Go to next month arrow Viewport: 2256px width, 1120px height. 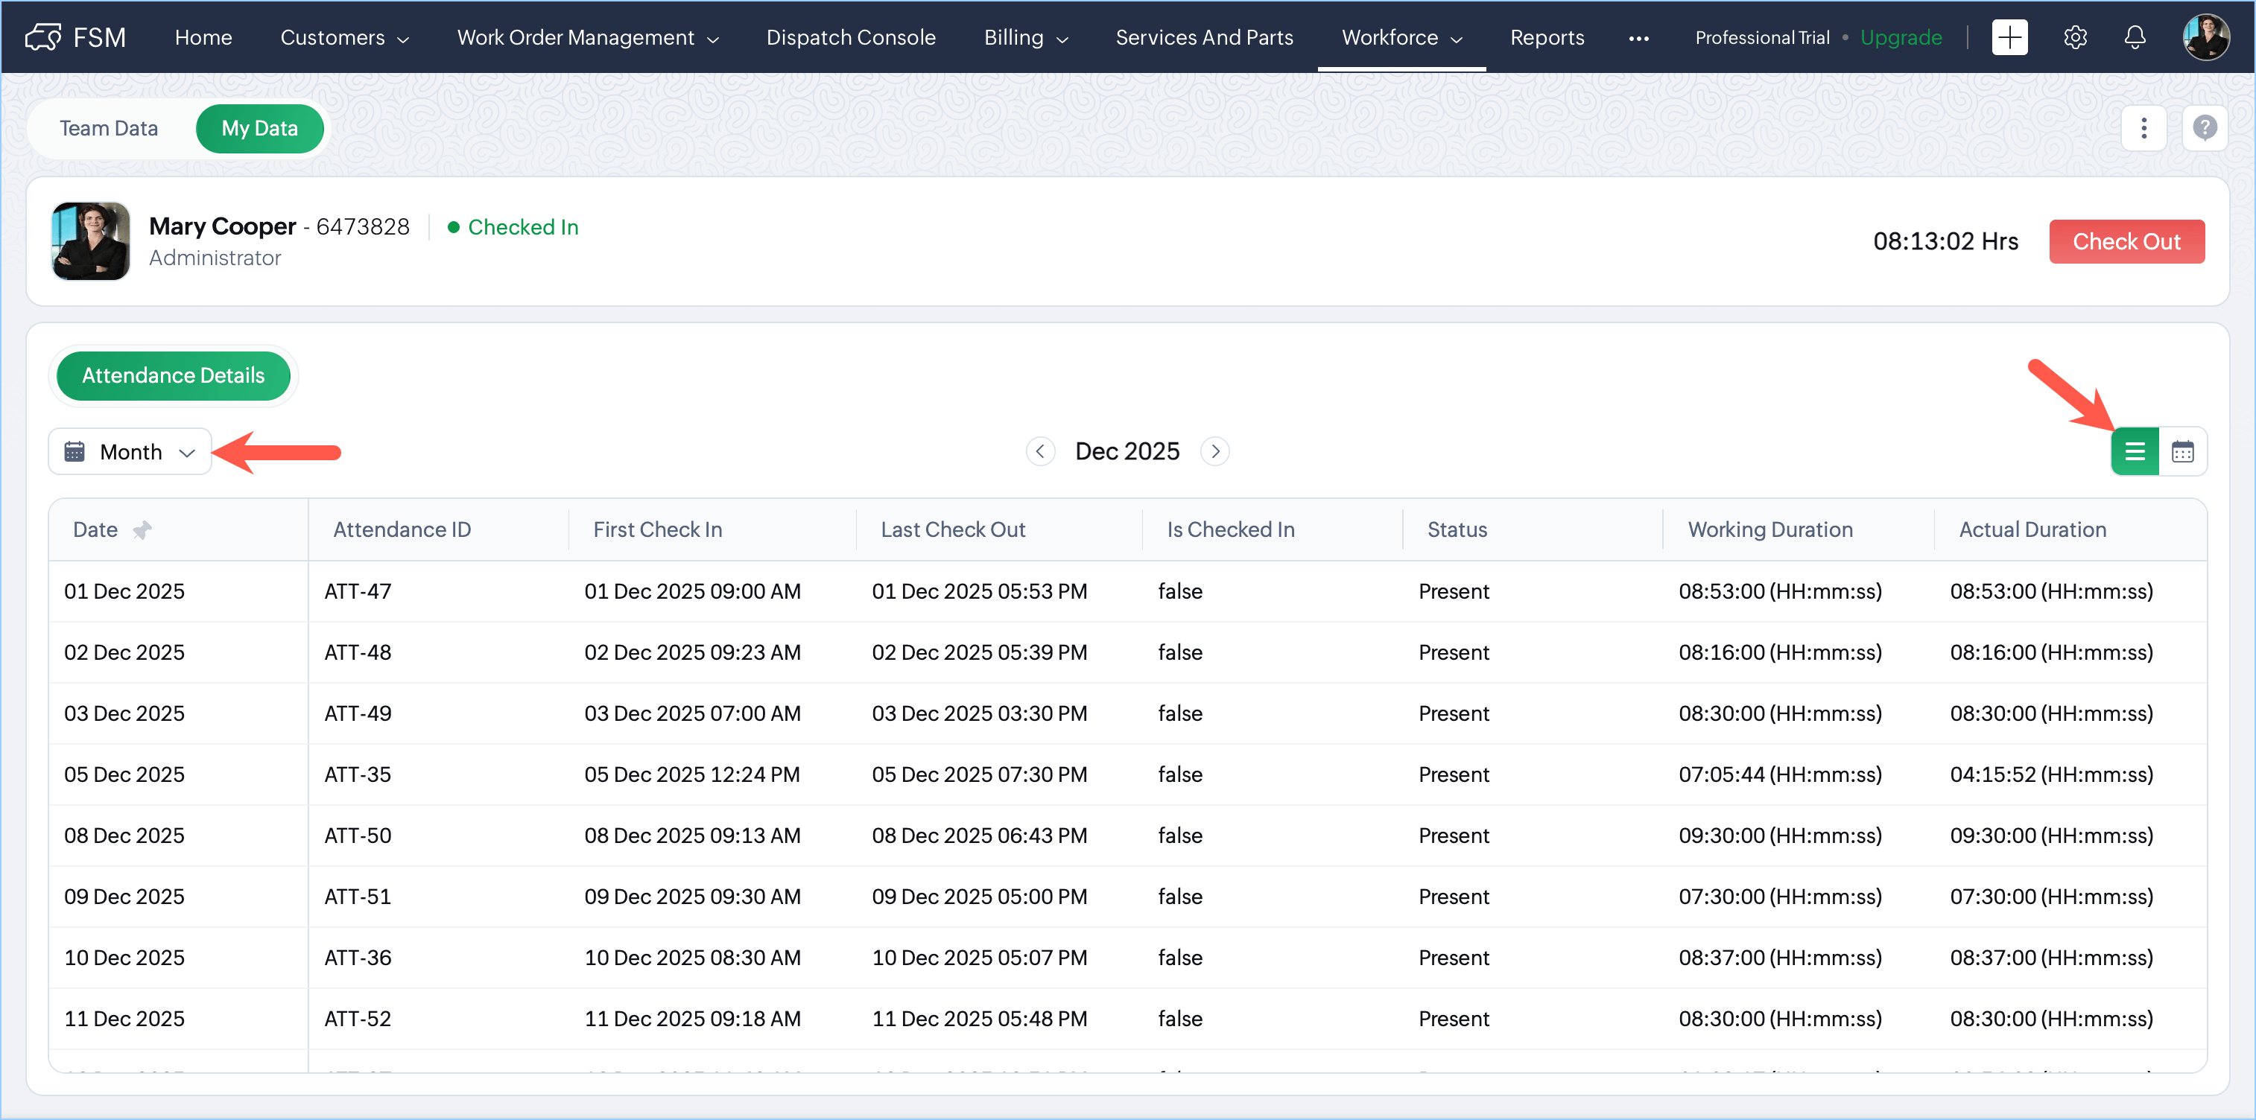[1214, 451]
